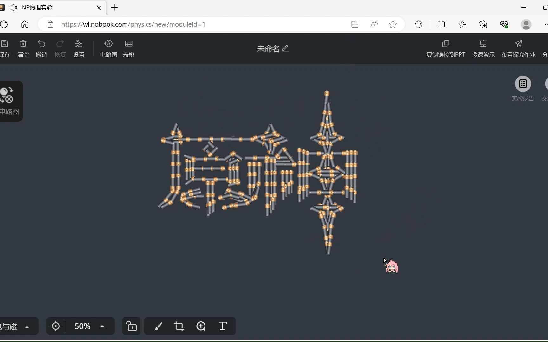The width and height of the screenshot is (548, 342).
Task: Save the experiment with 保存
Action: 5,48
